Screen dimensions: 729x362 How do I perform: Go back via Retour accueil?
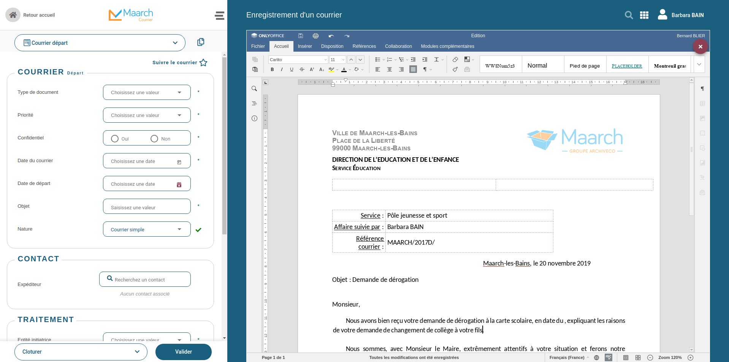pos(30,15)
